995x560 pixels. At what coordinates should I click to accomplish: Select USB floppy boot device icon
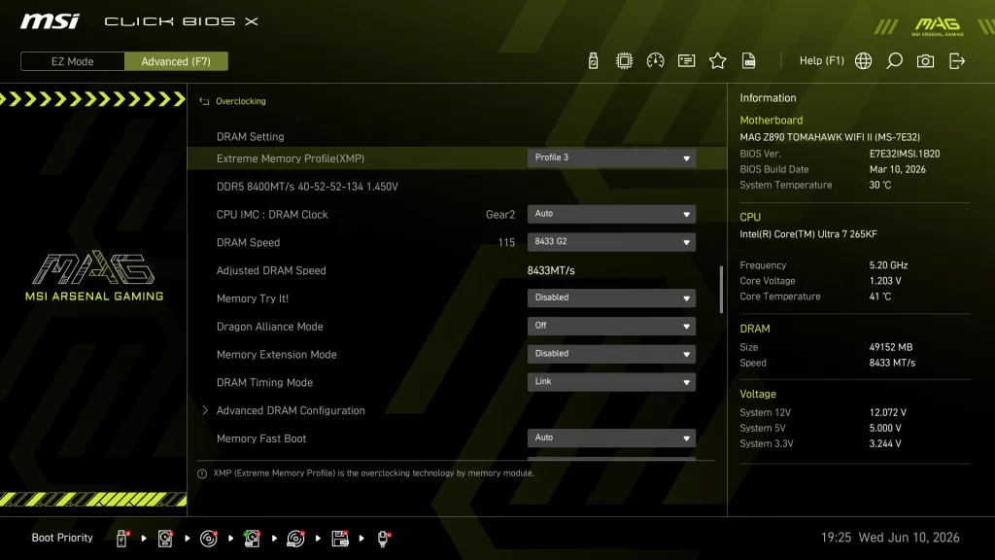pyautogui.click(x=339, y=539)
